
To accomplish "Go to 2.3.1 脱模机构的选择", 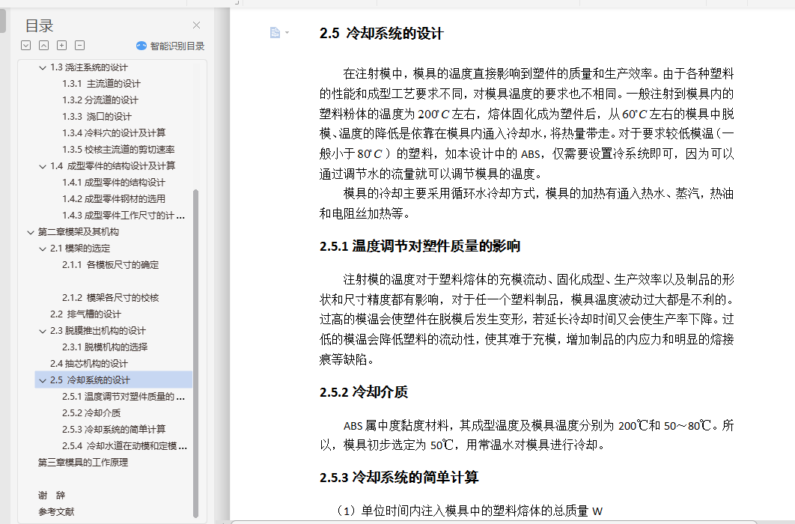I will (105, 347).
